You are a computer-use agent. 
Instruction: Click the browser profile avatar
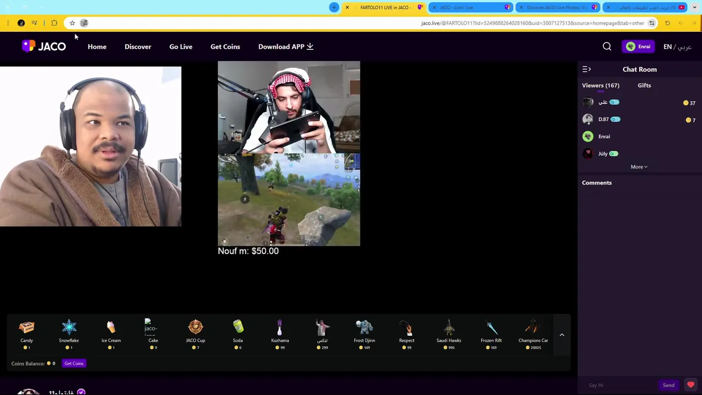tap(21, 23)
